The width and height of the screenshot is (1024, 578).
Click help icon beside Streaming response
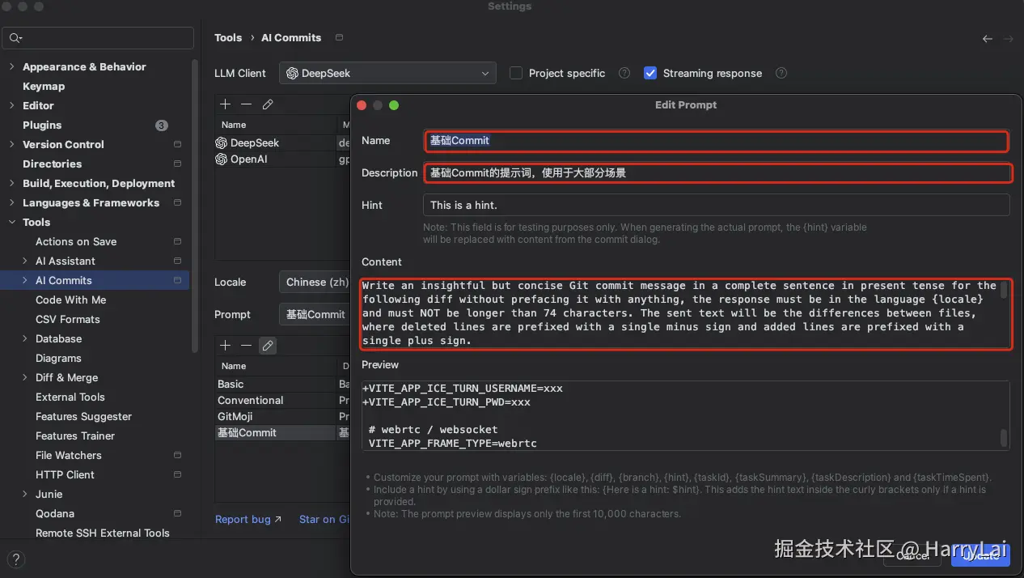pyautogui.click(x=781, y=73)
